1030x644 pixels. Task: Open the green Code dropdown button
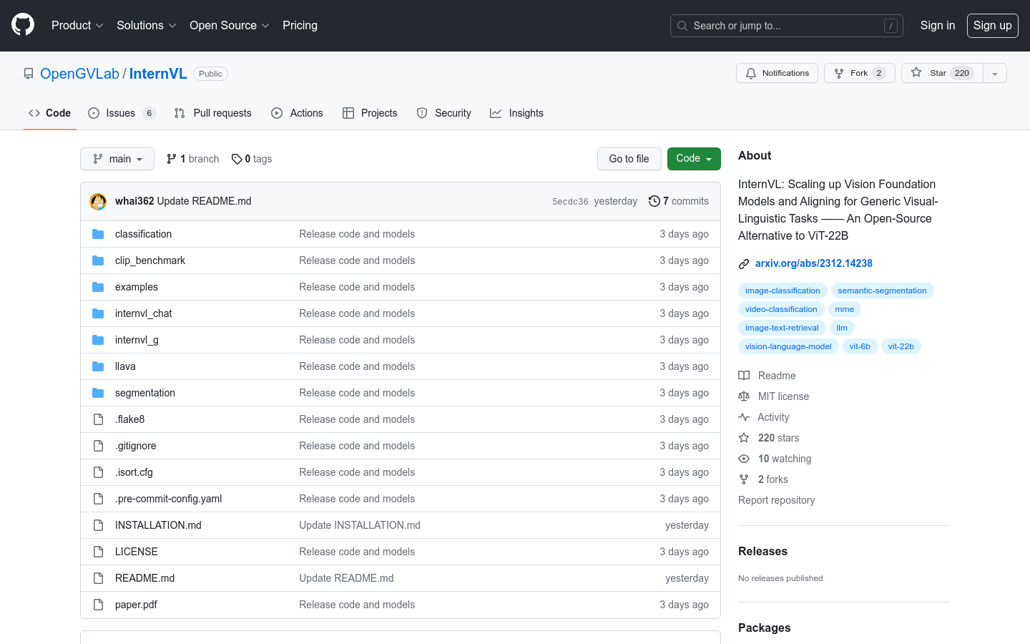[x=694, y=159]
